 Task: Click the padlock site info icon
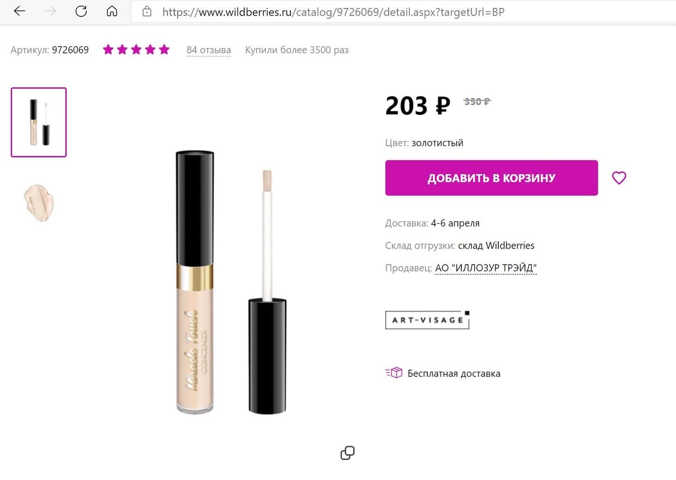(x=147, y=11)
